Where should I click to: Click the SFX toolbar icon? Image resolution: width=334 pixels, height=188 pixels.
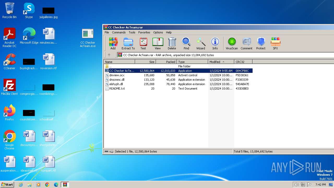(276, 43)
